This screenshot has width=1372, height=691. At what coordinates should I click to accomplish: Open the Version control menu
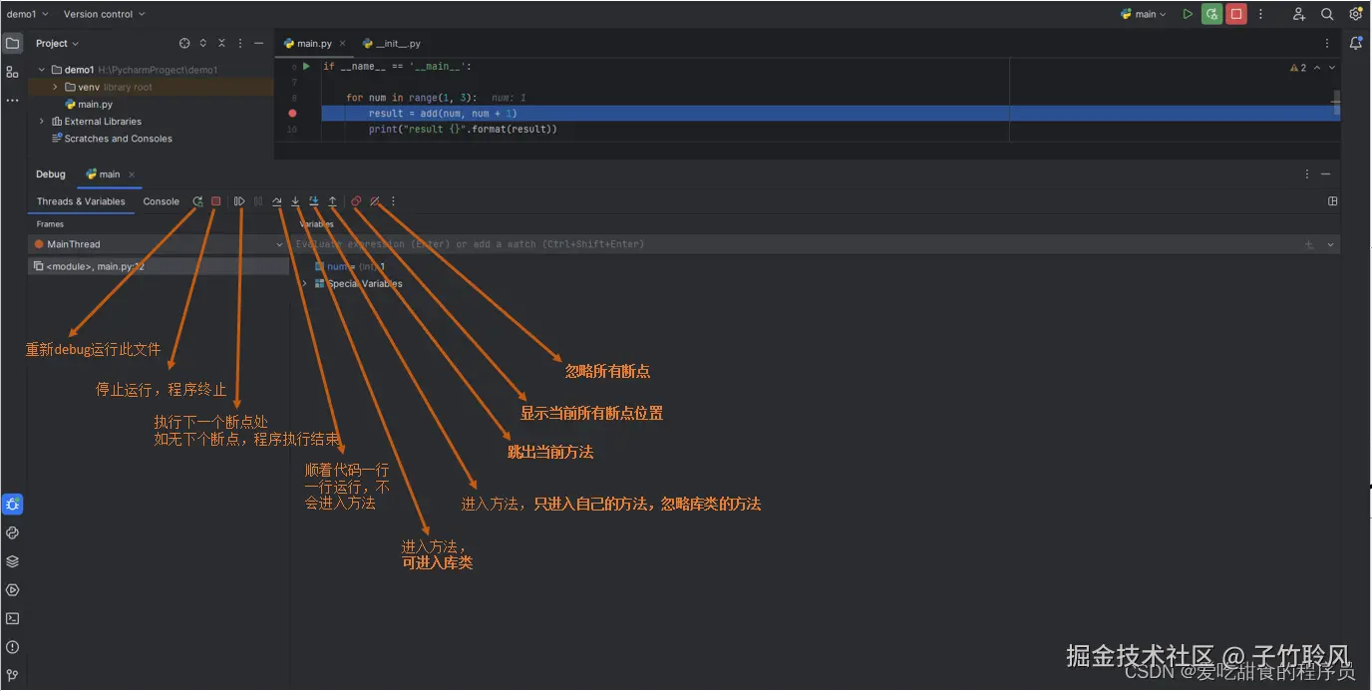104,14
